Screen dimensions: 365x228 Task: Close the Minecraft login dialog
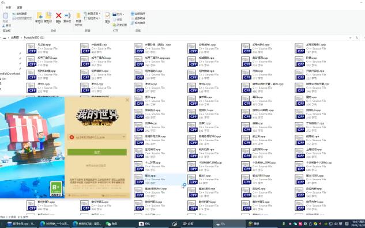tap(127, 100)
